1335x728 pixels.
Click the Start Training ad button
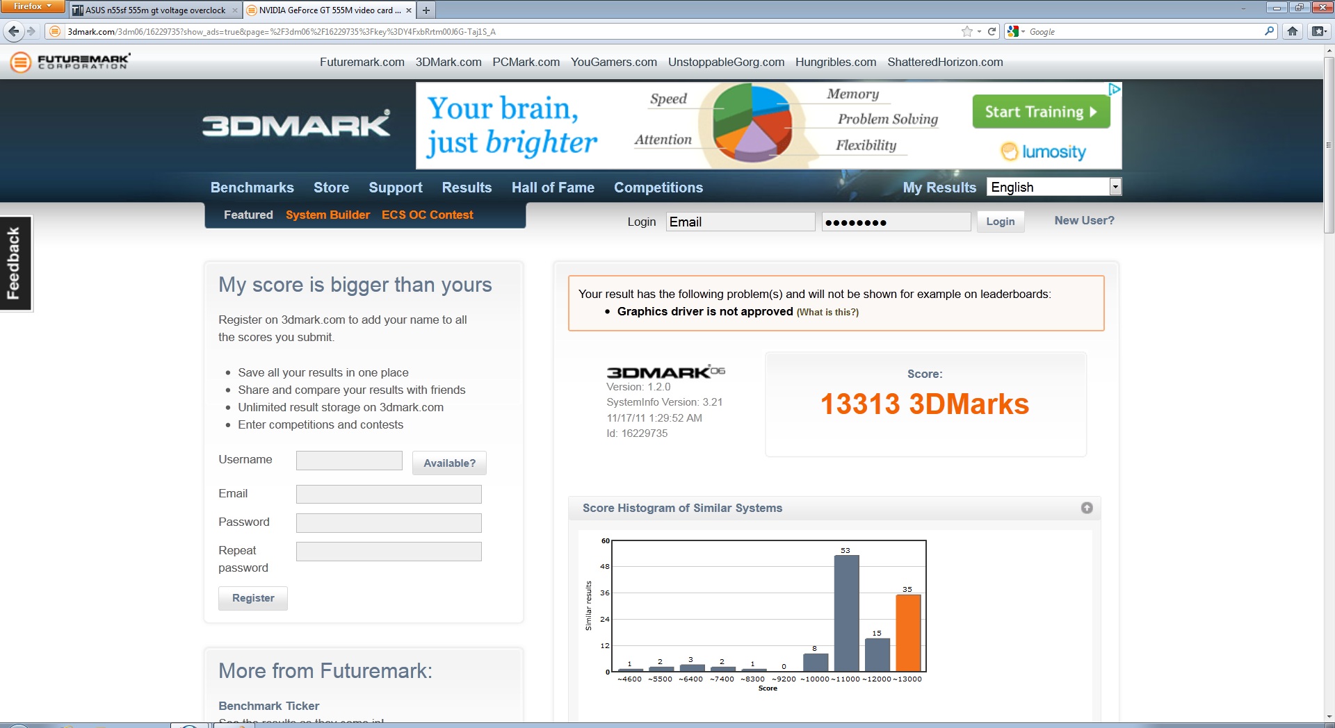(1041, 112)
